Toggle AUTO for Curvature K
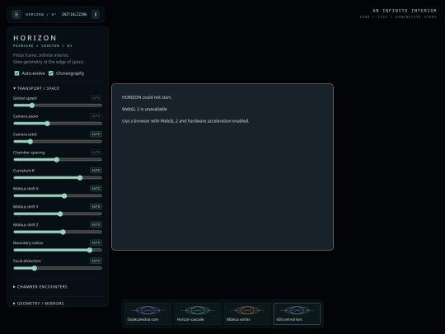445x334 pixels. [96, 171]
